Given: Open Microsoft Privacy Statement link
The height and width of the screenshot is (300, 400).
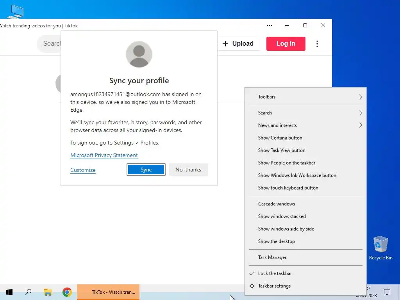Looking at the screenshot, I should click(104, 155).
